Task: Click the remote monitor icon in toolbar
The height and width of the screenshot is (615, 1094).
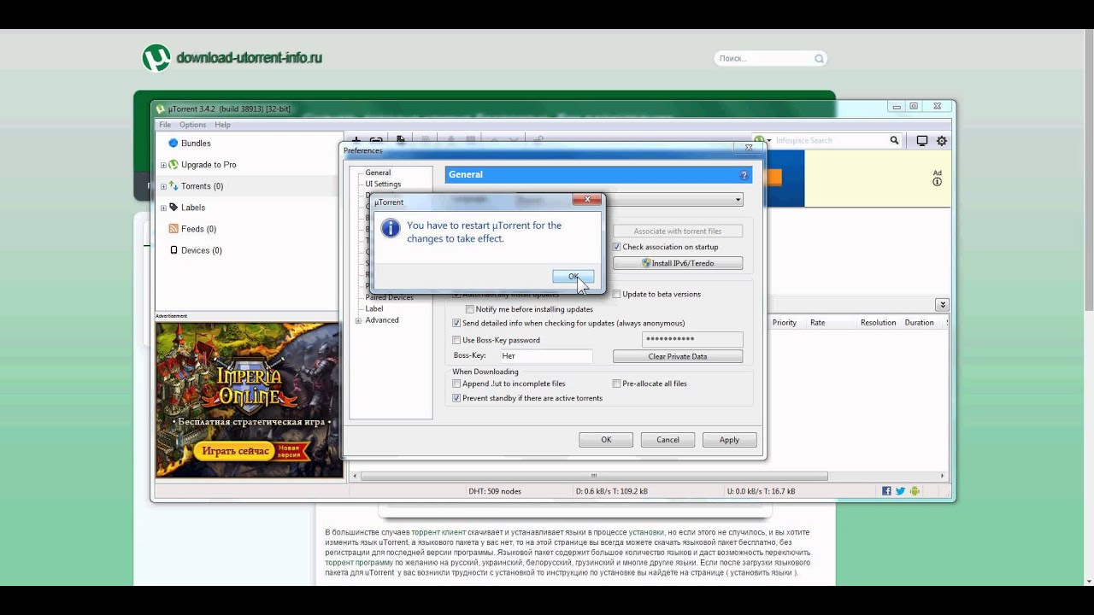Action: 922,141
